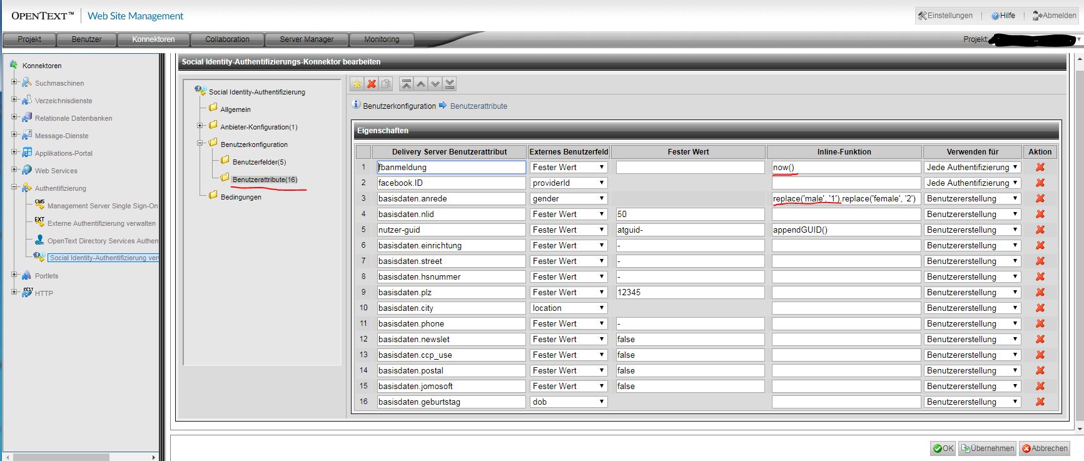The image size is (1084, 461).
Task: Select Externe Authentifizierung verwalten item
Action: pos(101,223)
